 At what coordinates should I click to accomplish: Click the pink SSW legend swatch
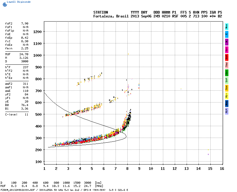click(227, 65)
